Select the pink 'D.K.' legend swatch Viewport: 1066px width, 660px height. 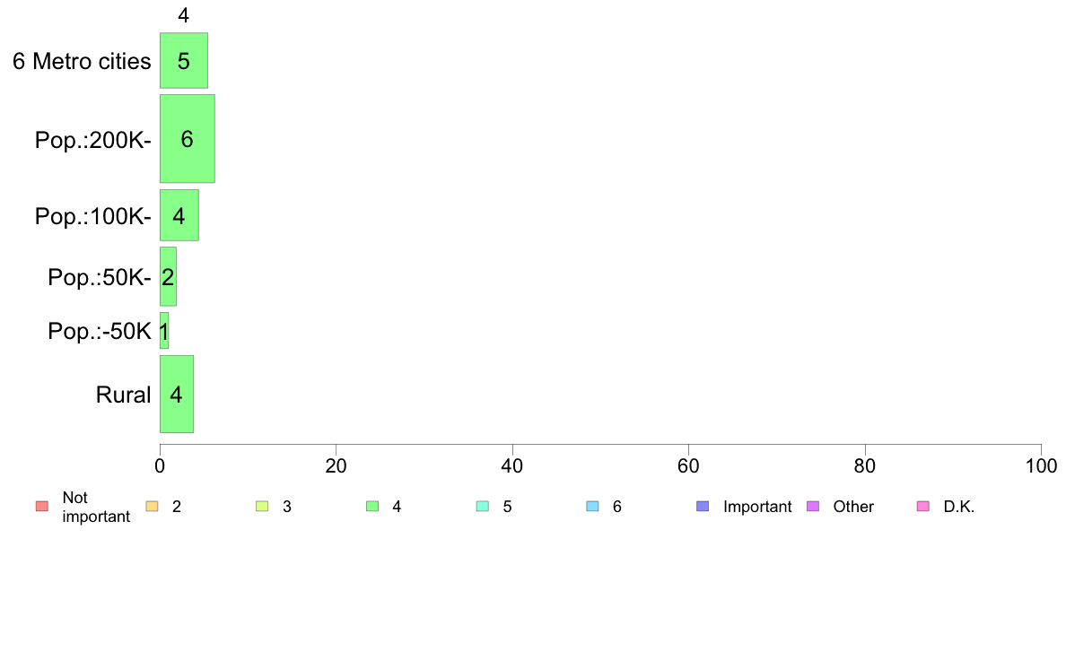(x=923, y=507)
